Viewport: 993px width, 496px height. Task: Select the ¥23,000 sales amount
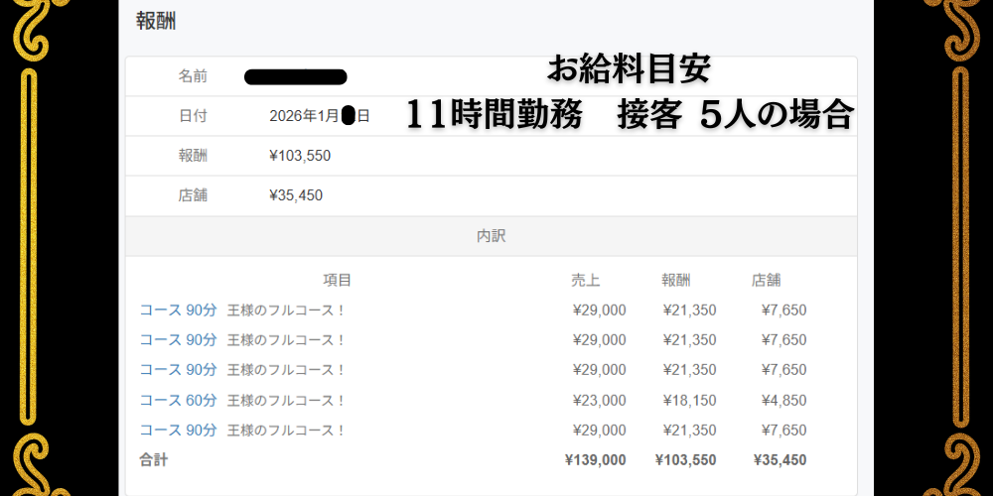click(600, 401)
